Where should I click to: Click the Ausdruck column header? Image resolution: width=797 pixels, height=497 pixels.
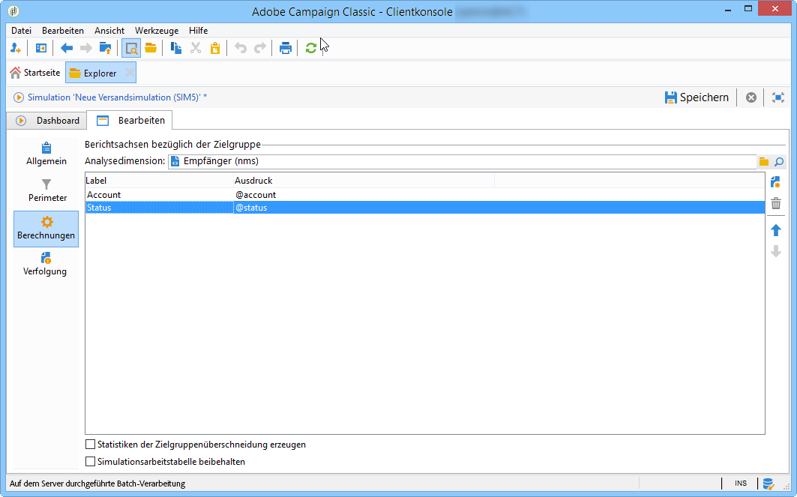[364, 181]
